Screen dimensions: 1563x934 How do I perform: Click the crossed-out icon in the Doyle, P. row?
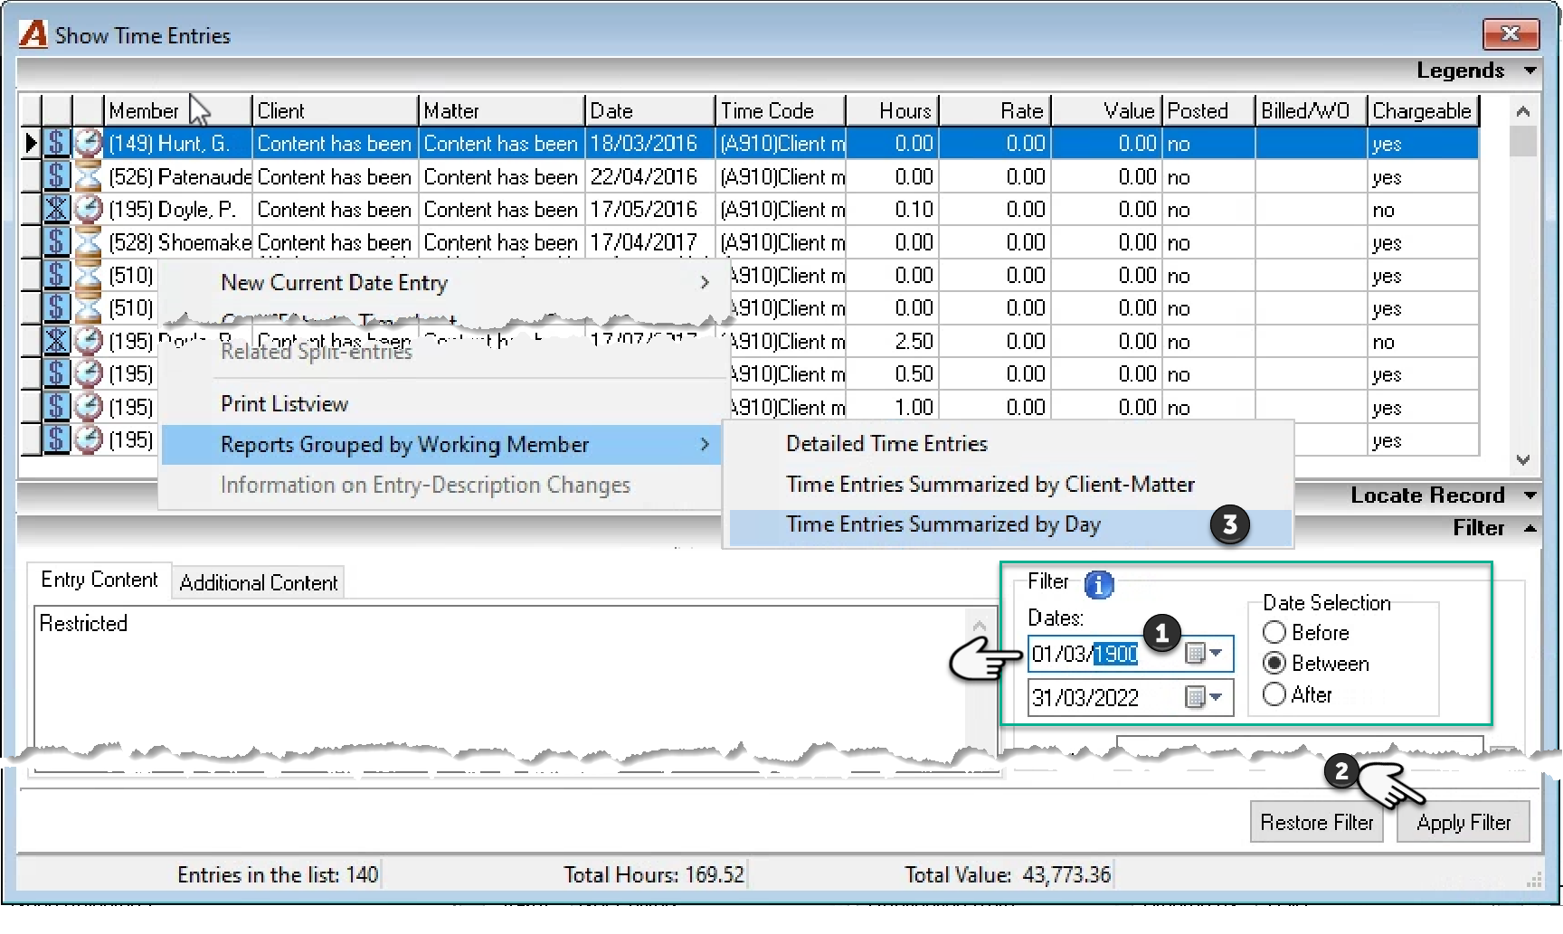coord(57,209)
